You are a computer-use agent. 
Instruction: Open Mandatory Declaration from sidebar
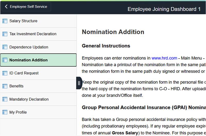point(29,99)
